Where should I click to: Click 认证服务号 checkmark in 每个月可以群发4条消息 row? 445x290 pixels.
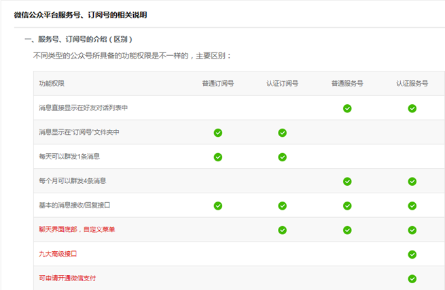click(412, 181)
